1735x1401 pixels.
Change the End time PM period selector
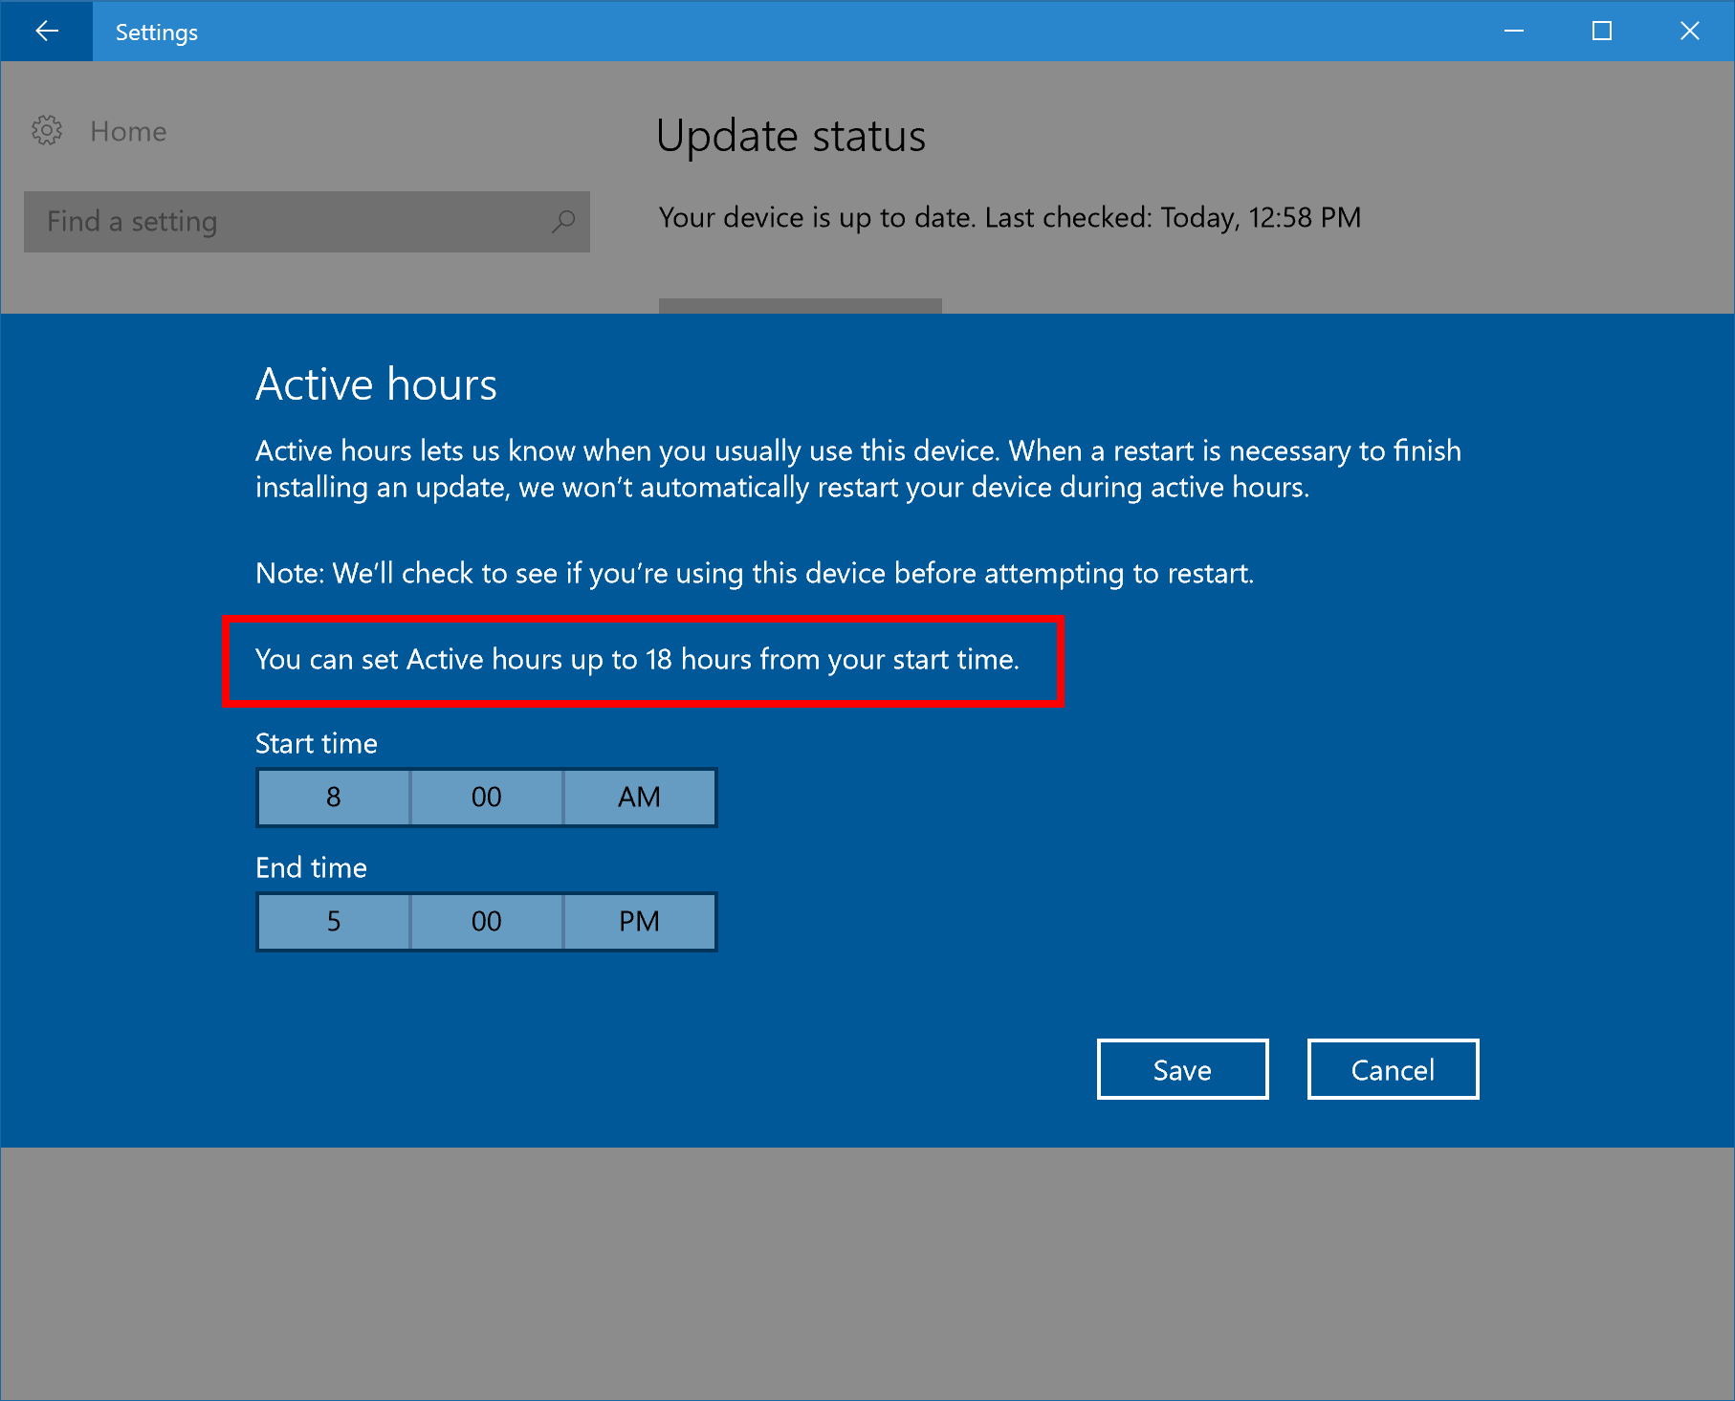639,922
